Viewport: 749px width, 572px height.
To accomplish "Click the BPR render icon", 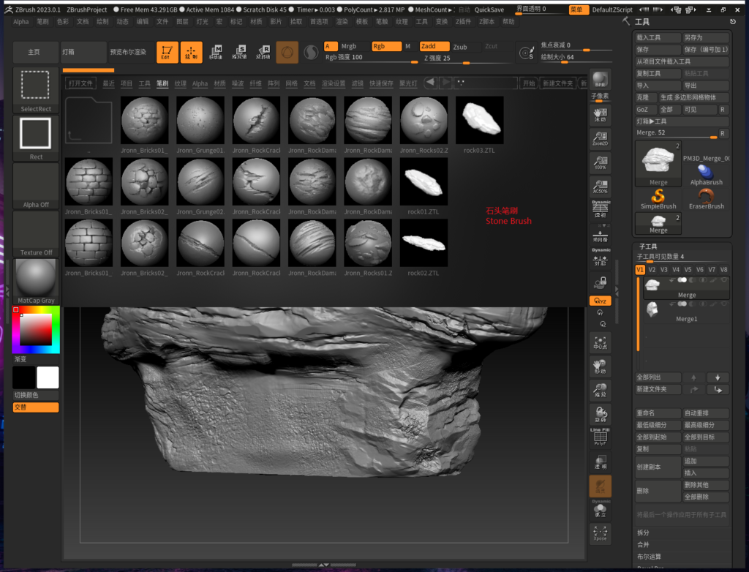I will click(600, 80).
